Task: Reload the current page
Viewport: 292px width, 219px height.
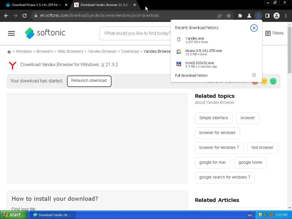Action: [x=25, y=16]
